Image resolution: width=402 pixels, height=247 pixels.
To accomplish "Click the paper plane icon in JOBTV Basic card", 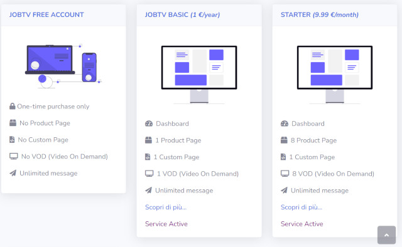I will (x=148, y=190).
